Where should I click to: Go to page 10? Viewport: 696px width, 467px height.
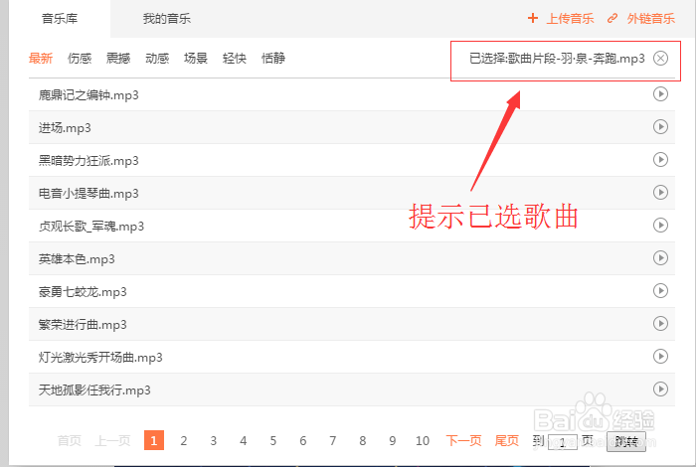pyautogui.click(x=423, y=440)
